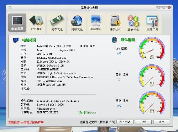Go to the 网络优化 tab
Image resolution: width=178 pixels, height=132 pixels.
click(x=77, y=23)
